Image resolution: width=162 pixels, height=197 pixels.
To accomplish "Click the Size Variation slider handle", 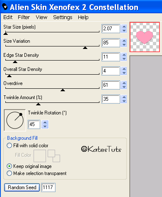I will pyautogui.click(x=85, y=48).
